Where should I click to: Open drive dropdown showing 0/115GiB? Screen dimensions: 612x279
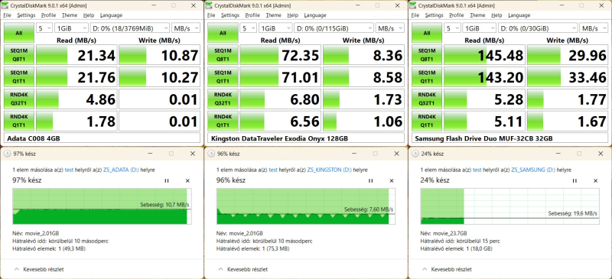334,28
